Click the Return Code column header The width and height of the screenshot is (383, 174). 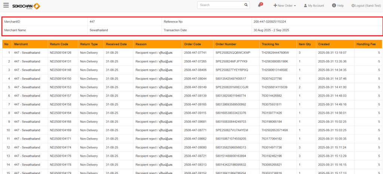[x=59, y=44]
